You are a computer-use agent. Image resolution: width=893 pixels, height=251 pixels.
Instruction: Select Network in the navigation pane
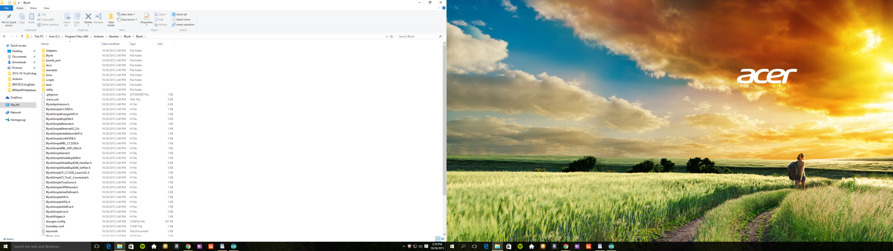tap(16, 113)
